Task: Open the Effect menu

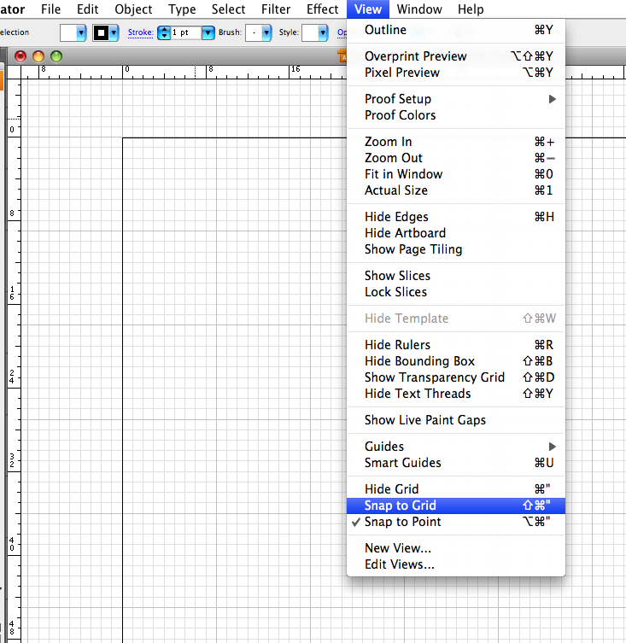Action: click(x=323, y=9)
